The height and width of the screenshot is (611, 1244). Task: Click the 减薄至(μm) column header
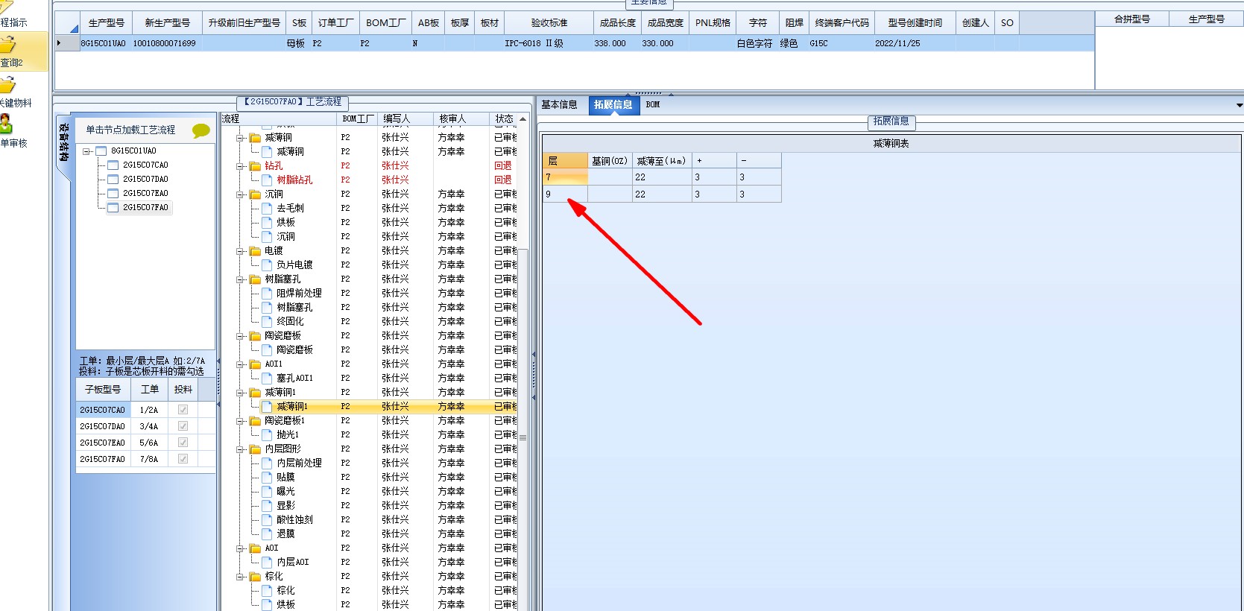point(661,161)
